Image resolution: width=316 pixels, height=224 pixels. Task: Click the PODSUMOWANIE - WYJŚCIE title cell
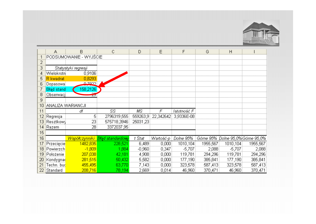tap(74, 57)
